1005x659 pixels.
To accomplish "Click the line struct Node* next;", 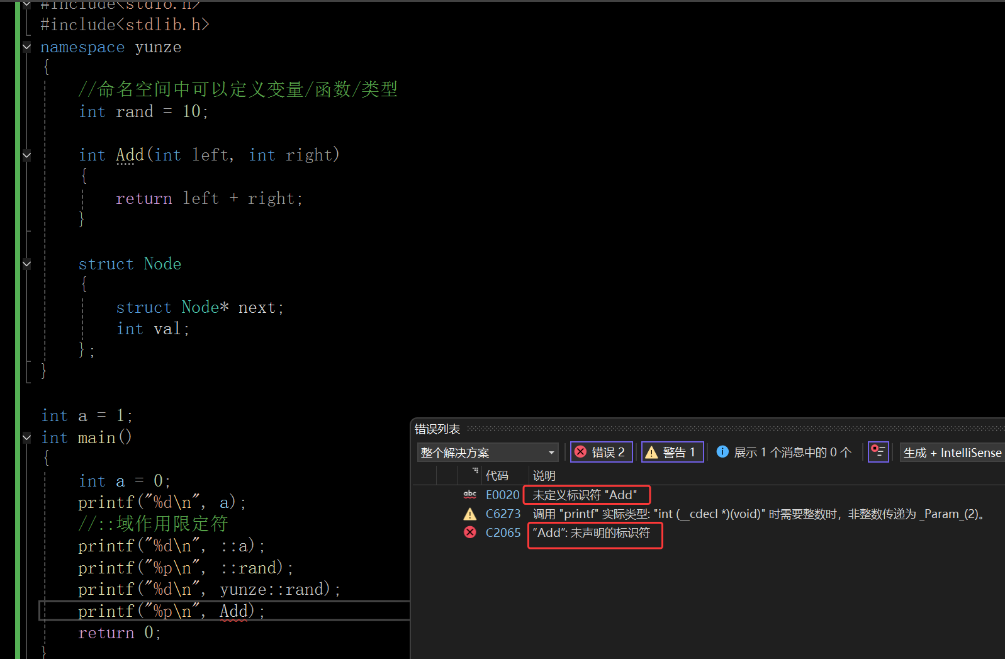I will (x=200, y=307).
